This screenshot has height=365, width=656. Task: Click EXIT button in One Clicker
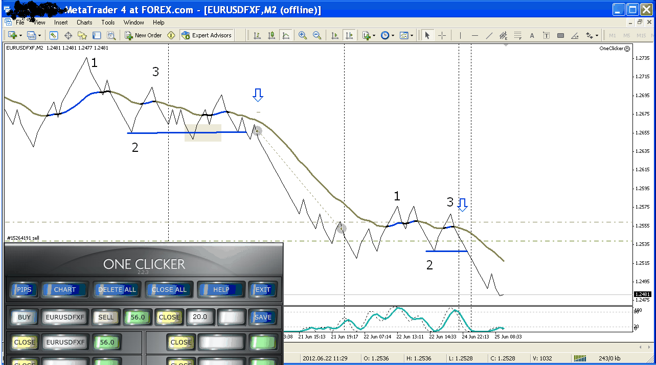pos(263,289)
